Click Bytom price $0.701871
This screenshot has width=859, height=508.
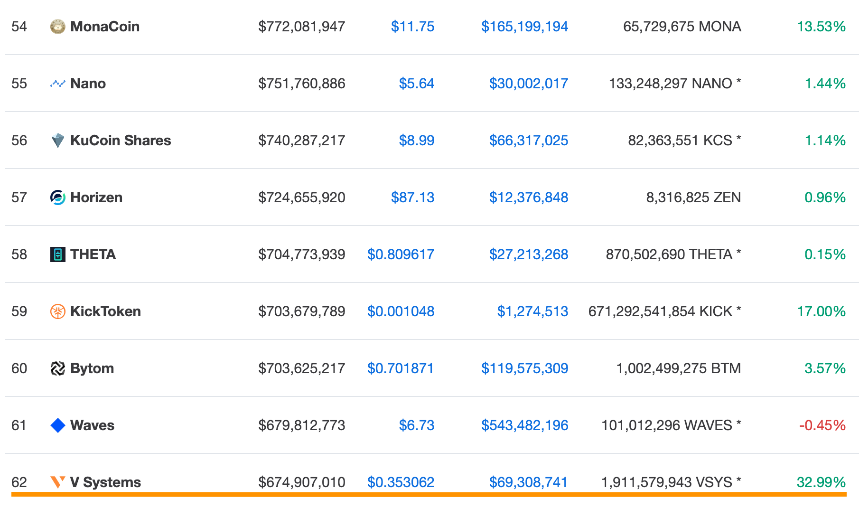(401, 368)
